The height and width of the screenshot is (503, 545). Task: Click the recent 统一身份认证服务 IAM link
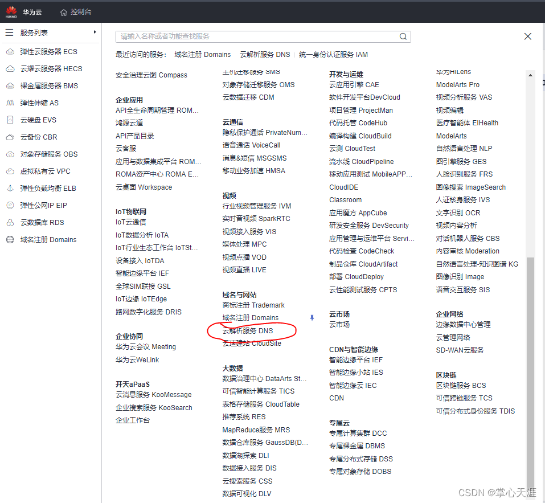pos(331,55)
